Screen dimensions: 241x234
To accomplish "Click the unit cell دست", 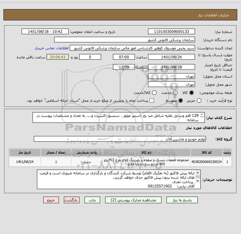I will pos(87,162).
